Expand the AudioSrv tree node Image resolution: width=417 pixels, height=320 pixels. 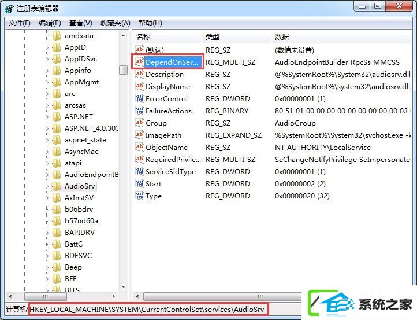(x=47, y=186)
